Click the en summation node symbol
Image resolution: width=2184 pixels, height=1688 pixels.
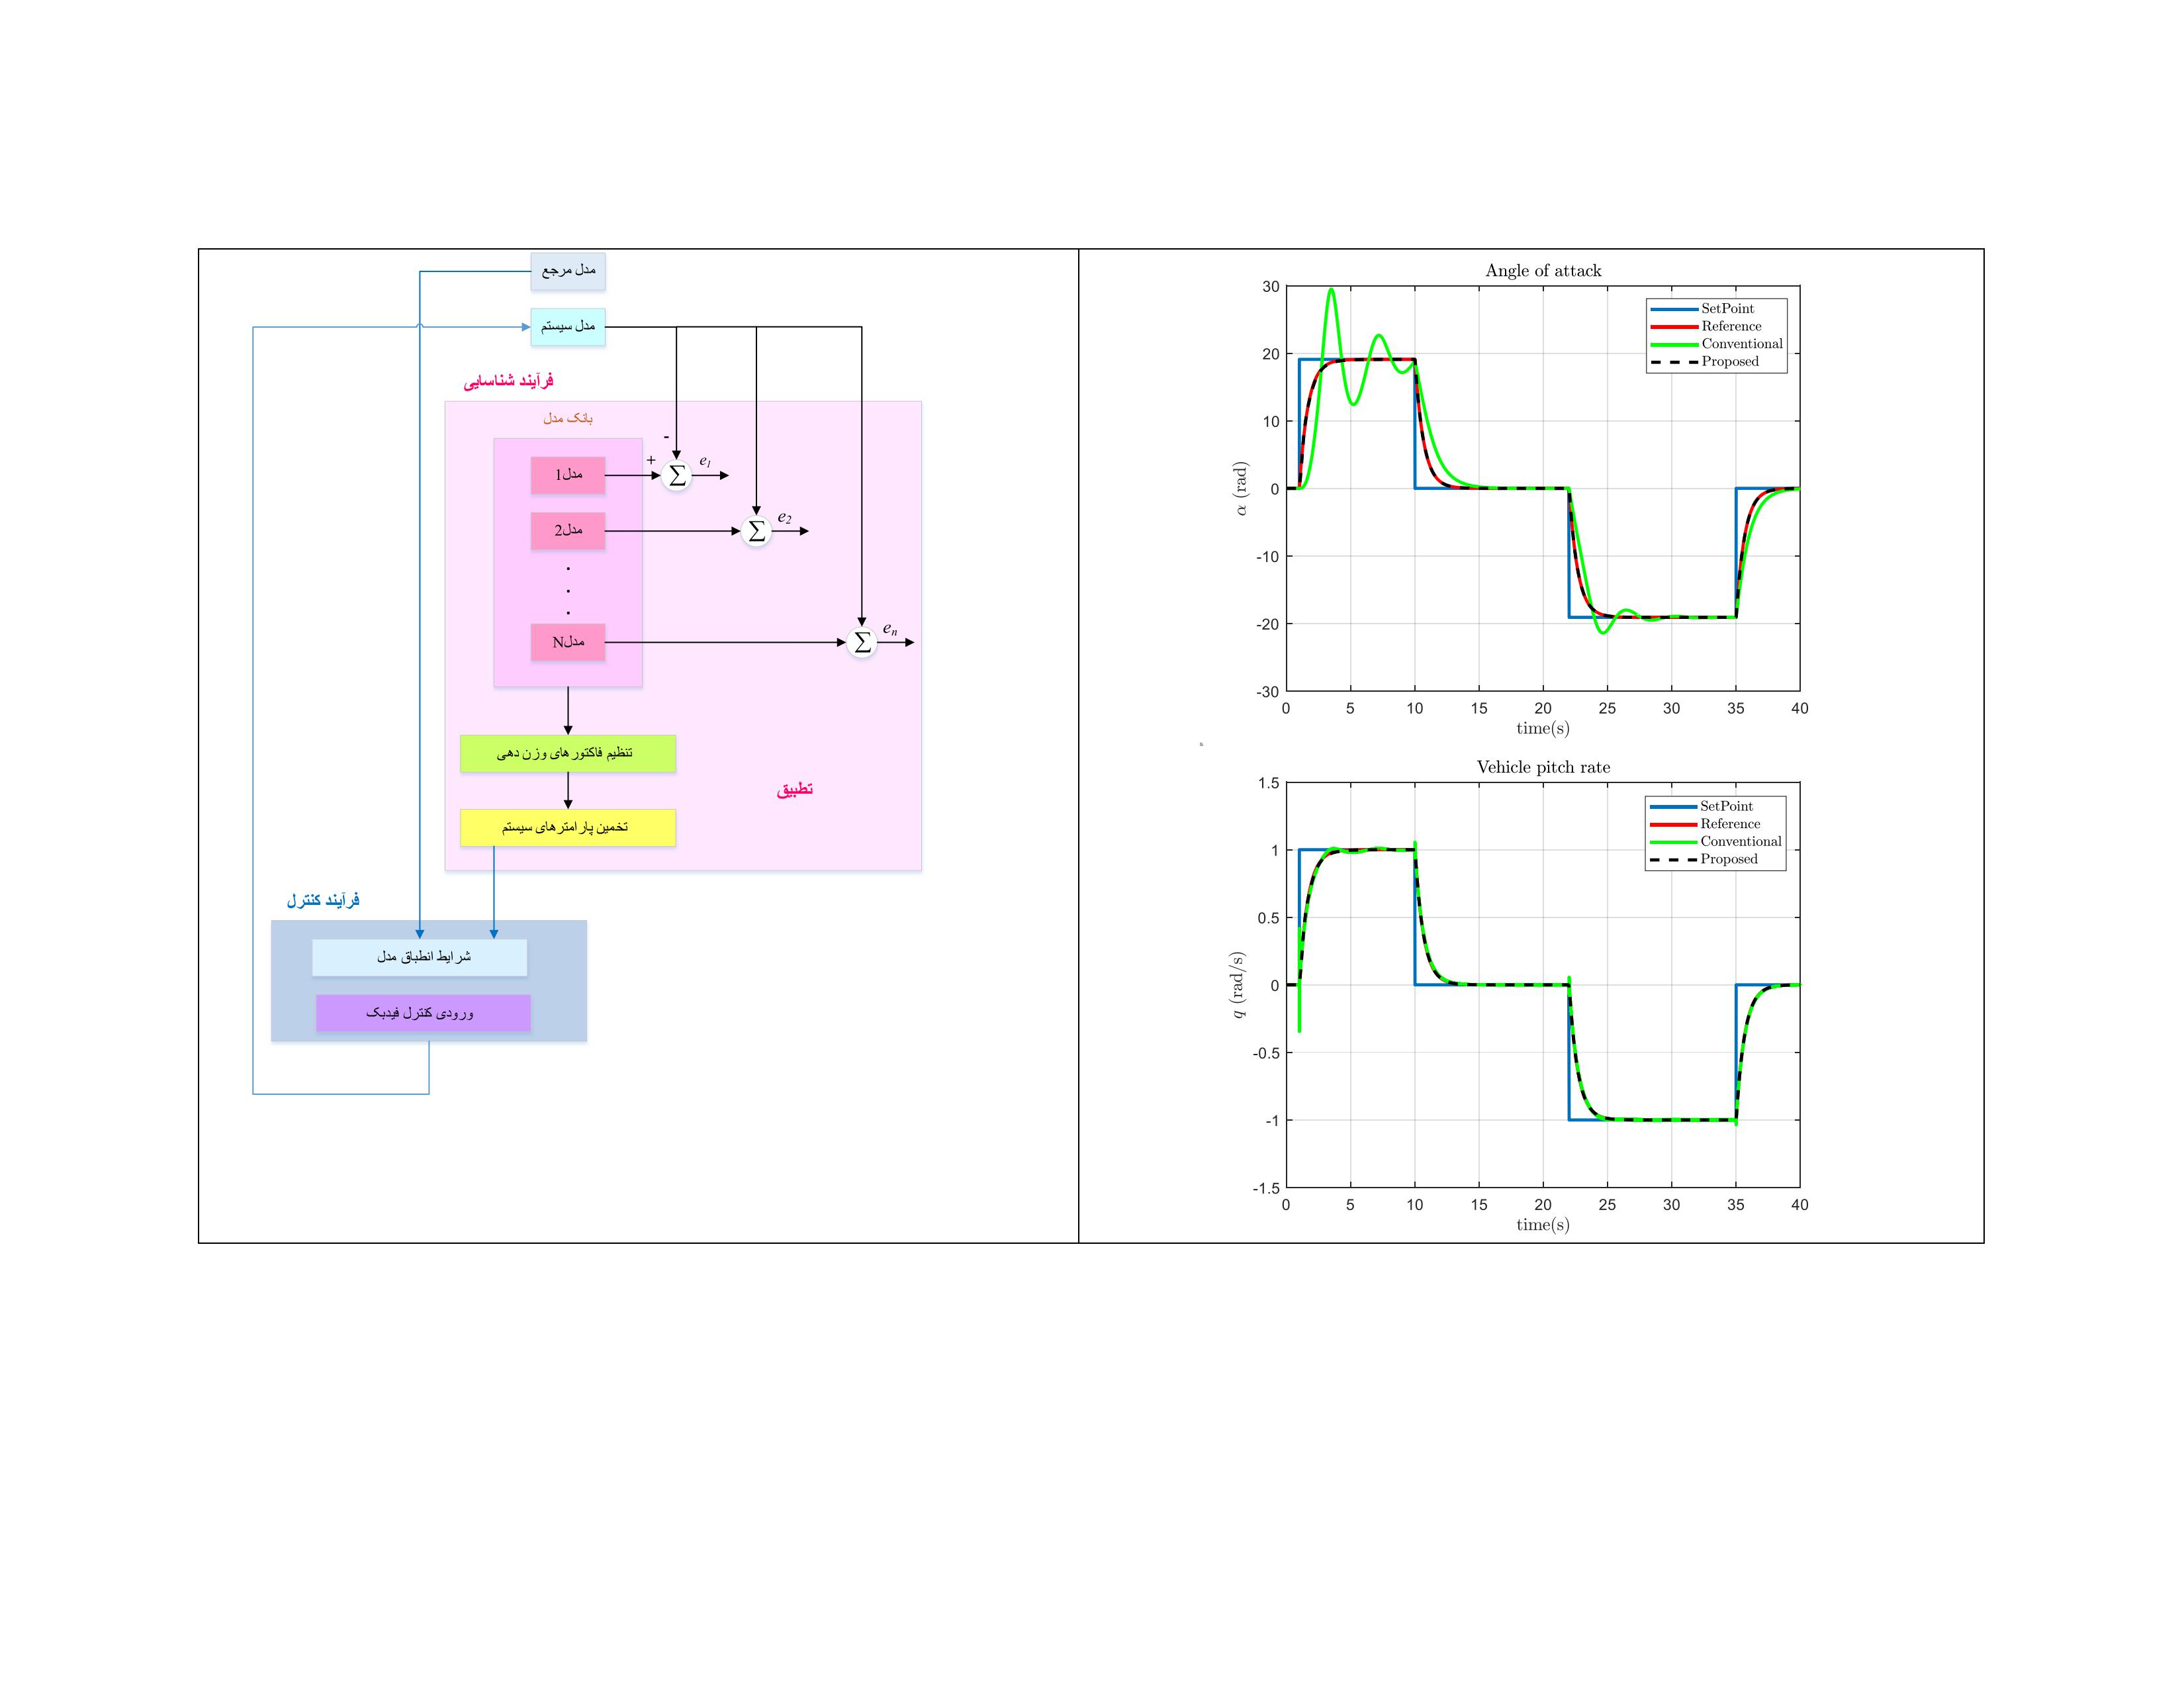(x=862, y=642)
